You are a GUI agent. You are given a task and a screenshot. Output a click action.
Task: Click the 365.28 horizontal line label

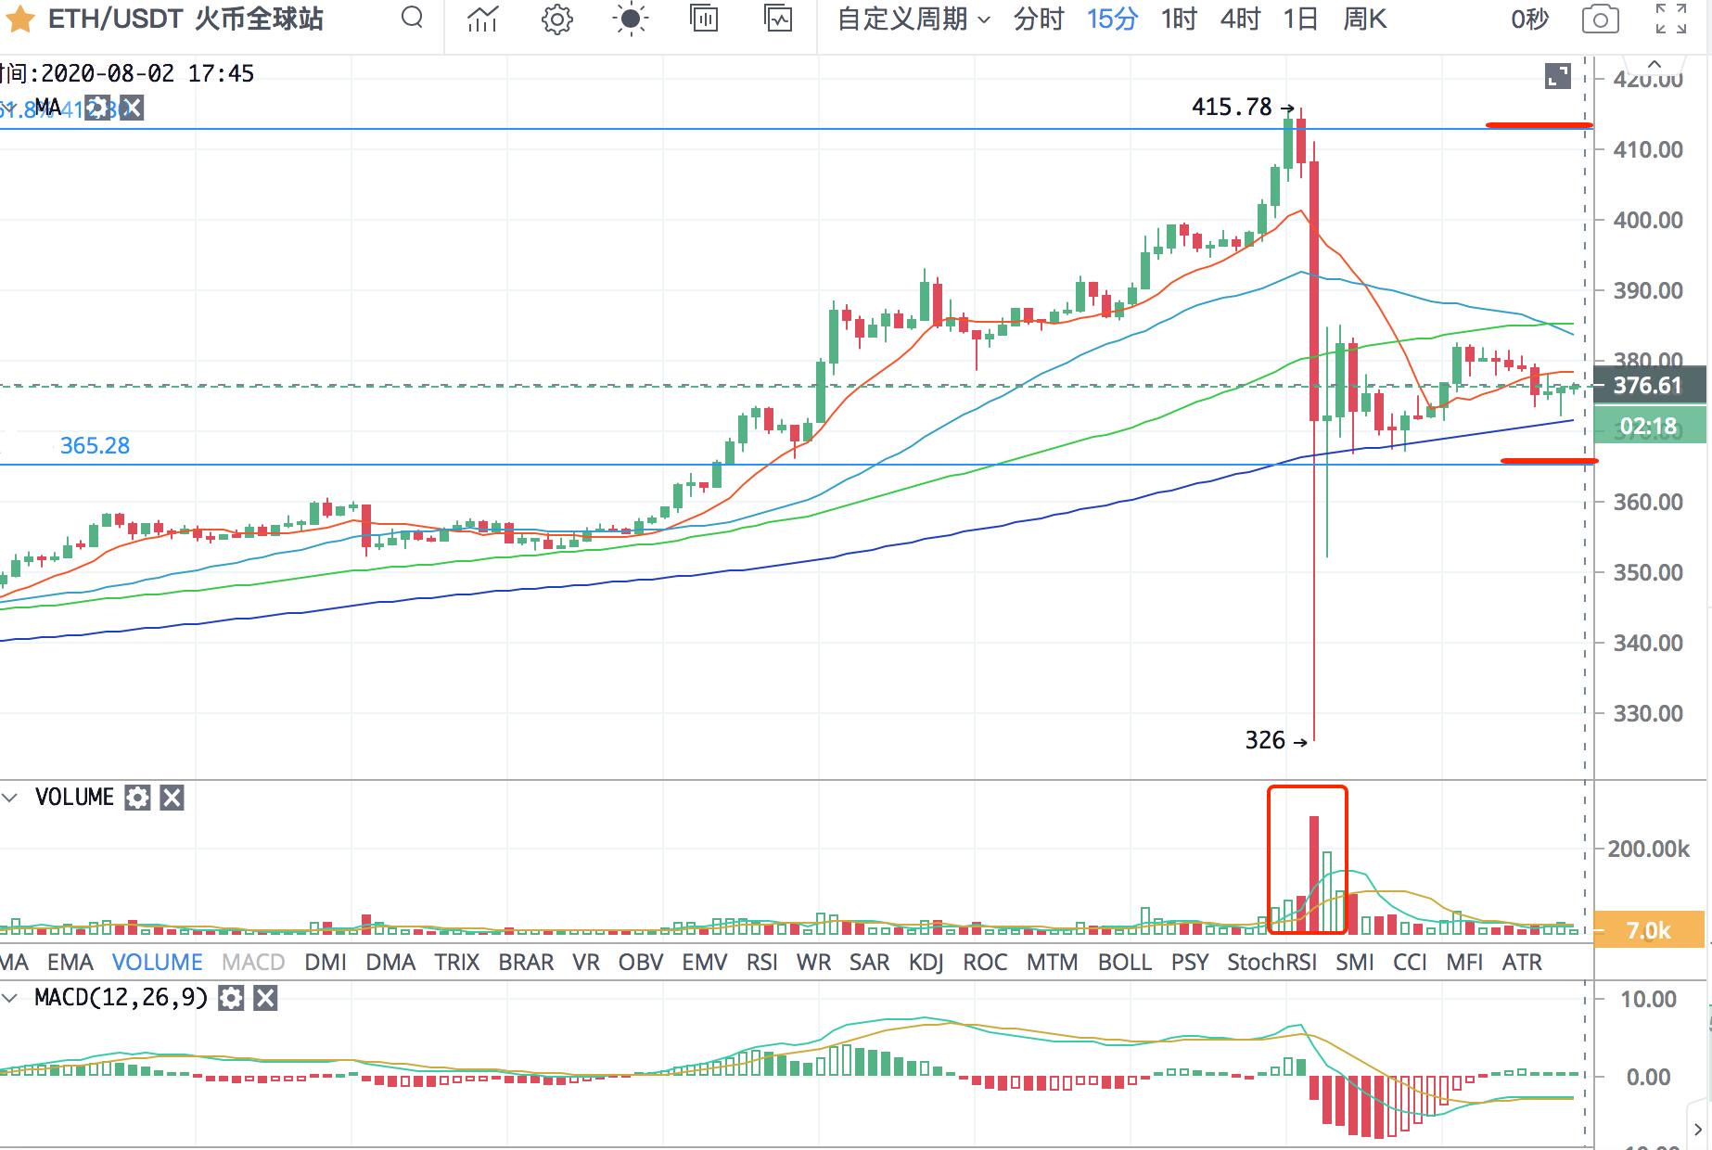[95, 446]
